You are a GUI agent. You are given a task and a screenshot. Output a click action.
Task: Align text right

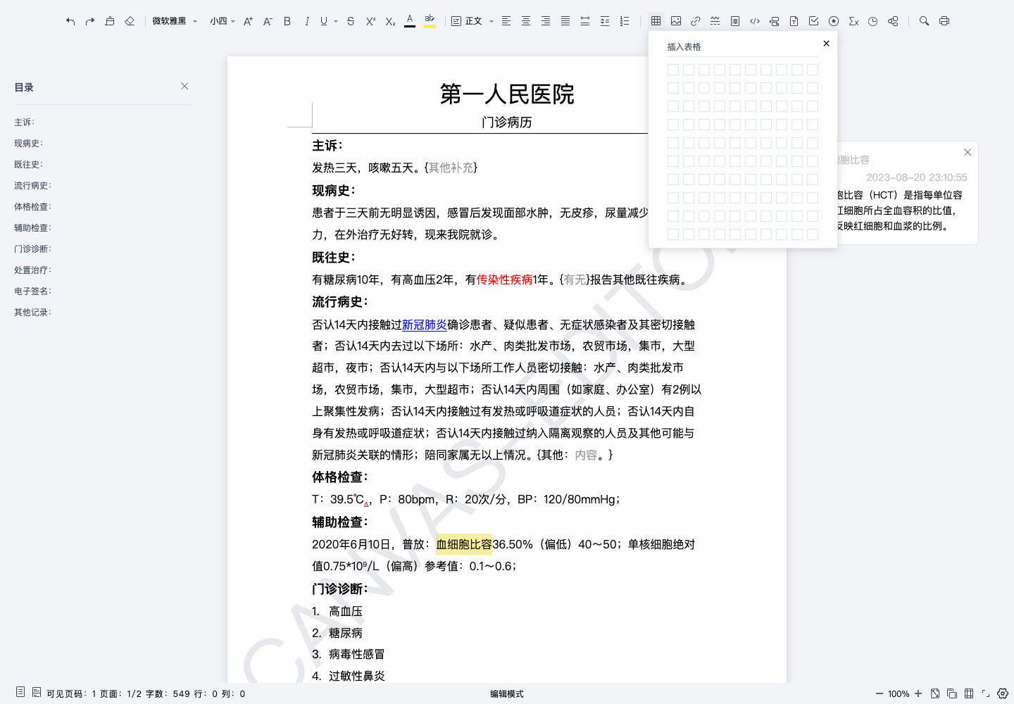click(546, 21)
